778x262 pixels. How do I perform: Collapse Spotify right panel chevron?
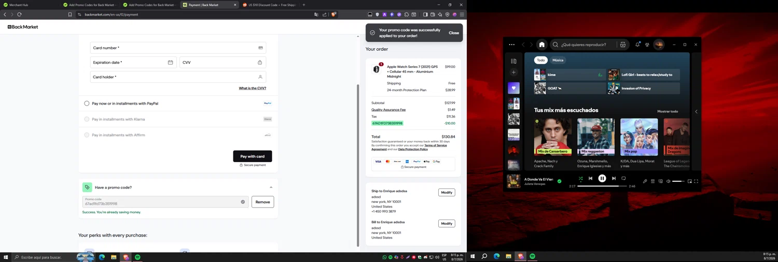[696, 111]
